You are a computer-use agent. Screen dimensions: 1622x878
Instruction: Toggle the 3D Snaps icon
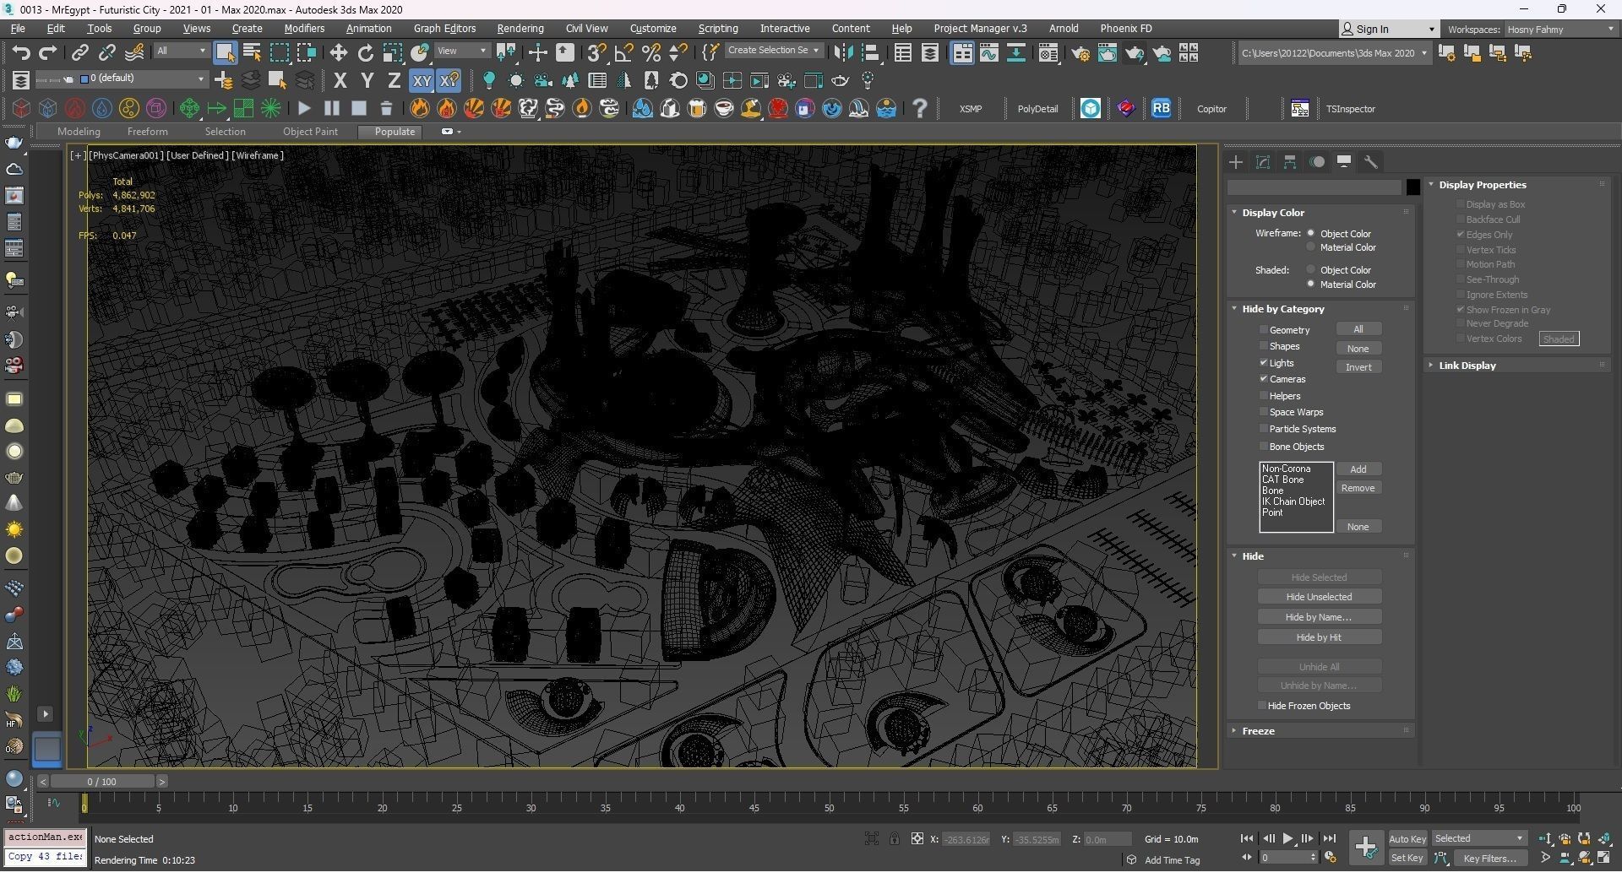click(596, 53)
